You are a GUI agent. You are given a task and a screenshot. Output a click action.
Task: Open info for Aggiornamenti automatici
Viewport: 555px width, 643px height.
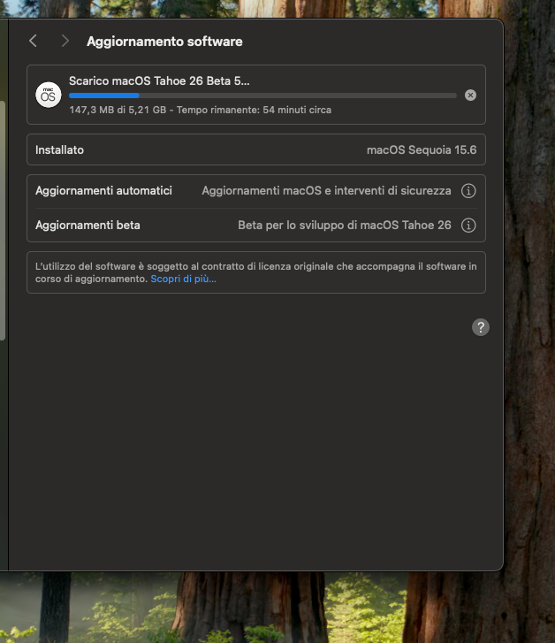468,191
